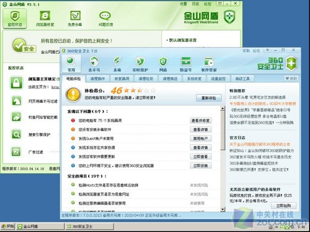310x232 pixels.
Task: Open 软件管家 software manager icon
Action: [x=209, y=64]
